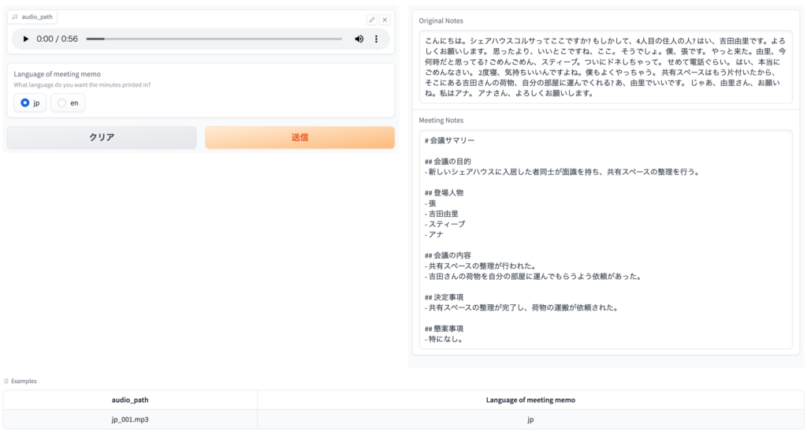Image resolution: width=807 pixels, height=432 pixels.
Task: Click the jp cell in examples row
Action: (x=530, y=419)
